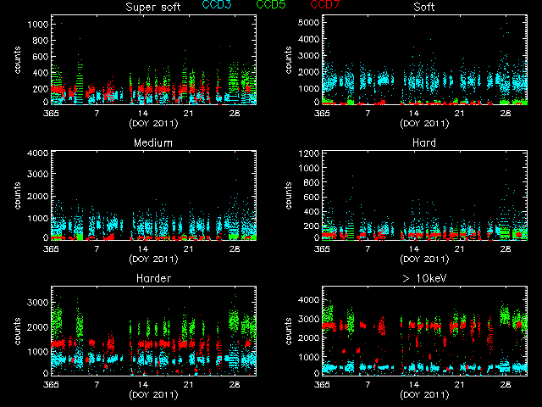542x407 pixels.
Task: Click the cyan CCD3 legend label
Action: click(x=218, y=5)
